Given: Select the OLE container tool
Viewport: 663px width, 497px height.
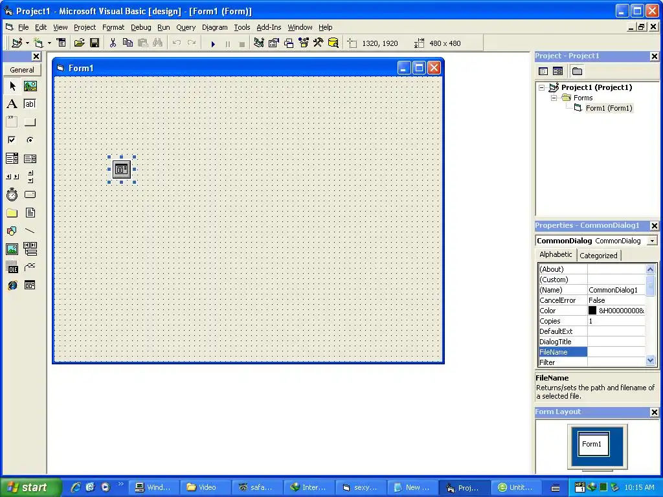Looking at the screenshot, I should [x=12, y=267].
